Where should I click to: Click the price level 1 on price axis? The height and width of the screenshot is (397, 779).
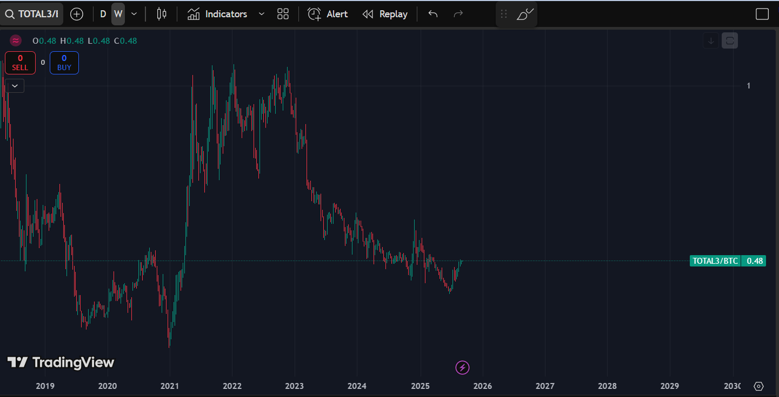click(749, 86)
